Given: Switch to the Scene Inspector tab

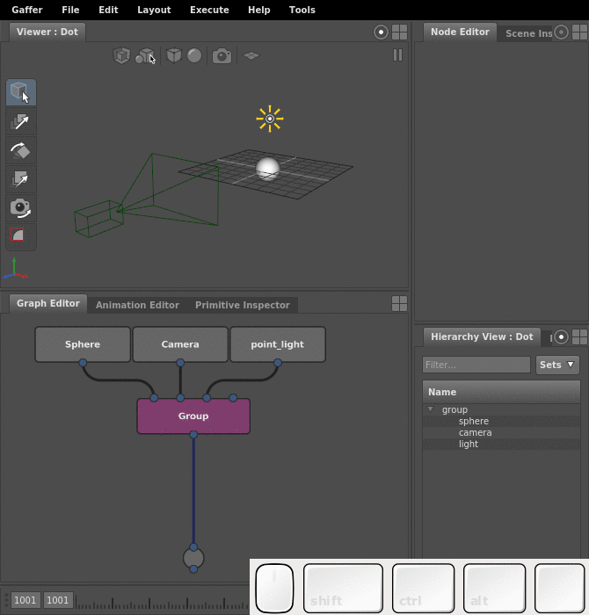Looking at the screenshot, I should (x=528, y=33).
